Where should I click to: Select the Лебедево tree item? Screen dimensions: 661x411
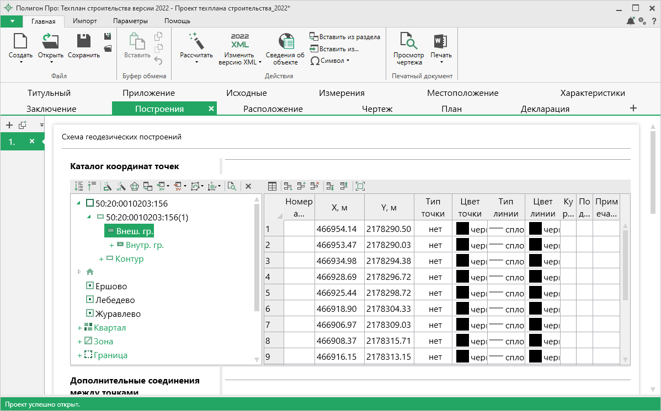click(115, 300)
